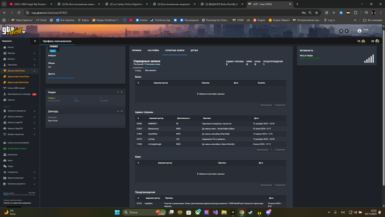This screenshot has width=385, height=217.
Task: Collapse the Форум panel with its arrow
Action: click(118, 92)
